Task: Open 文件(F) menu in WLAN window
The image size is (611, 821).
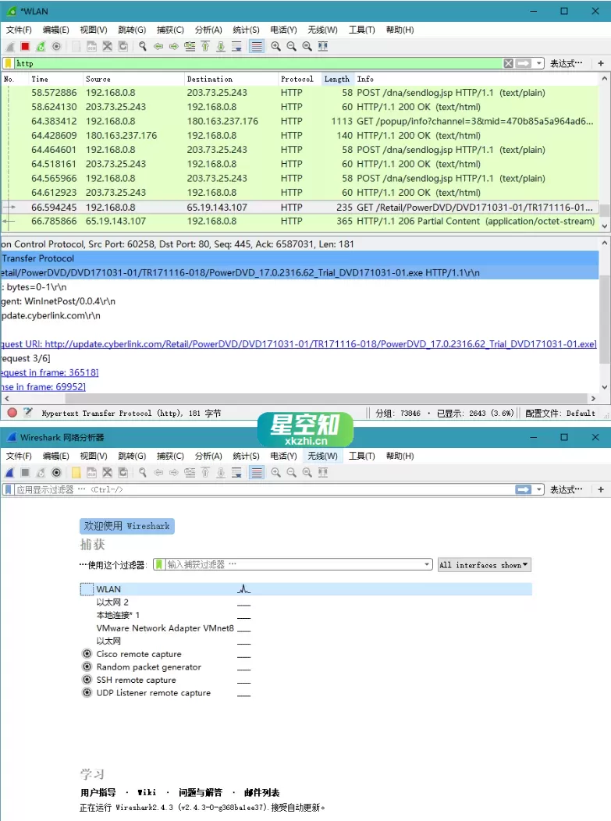Action: coord(19,30)
